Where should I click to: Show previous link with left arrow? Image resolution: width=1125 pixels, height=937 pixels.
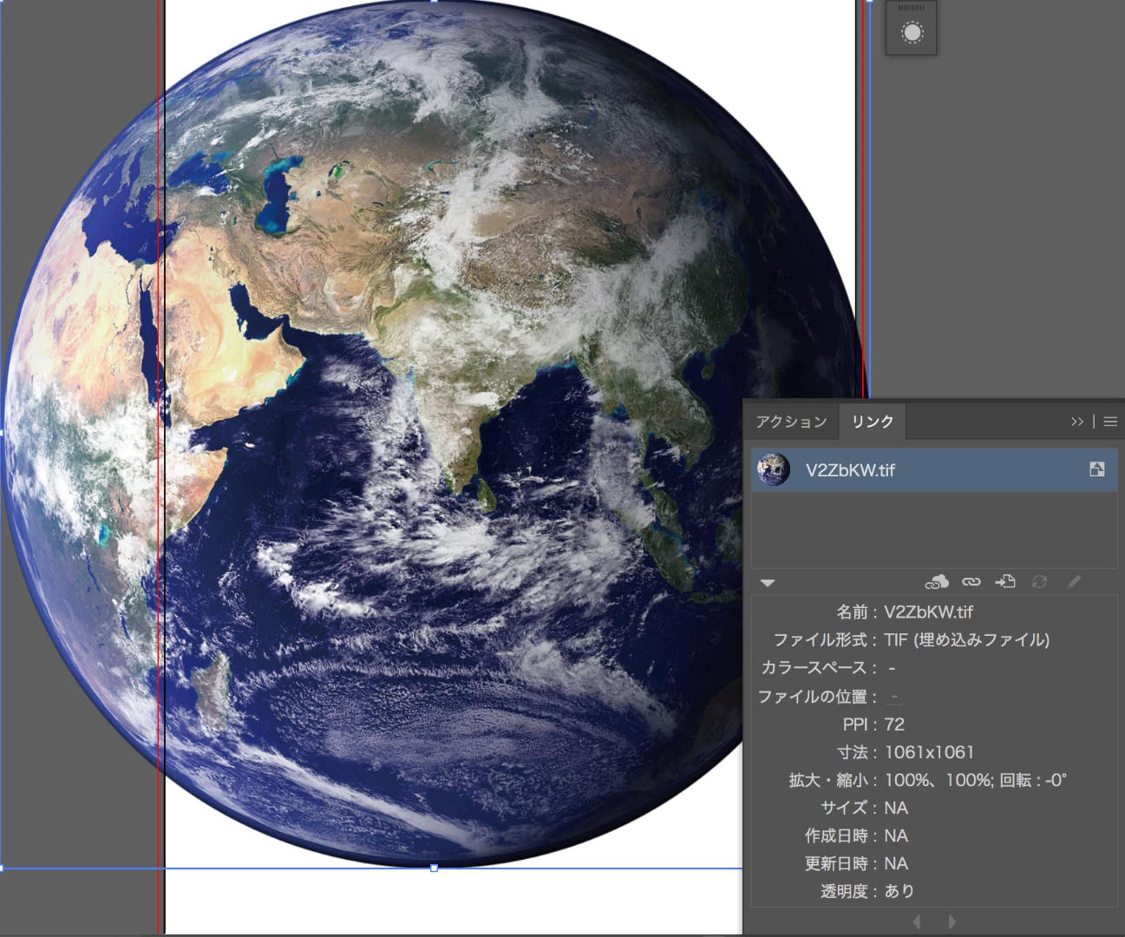point(917,921)
